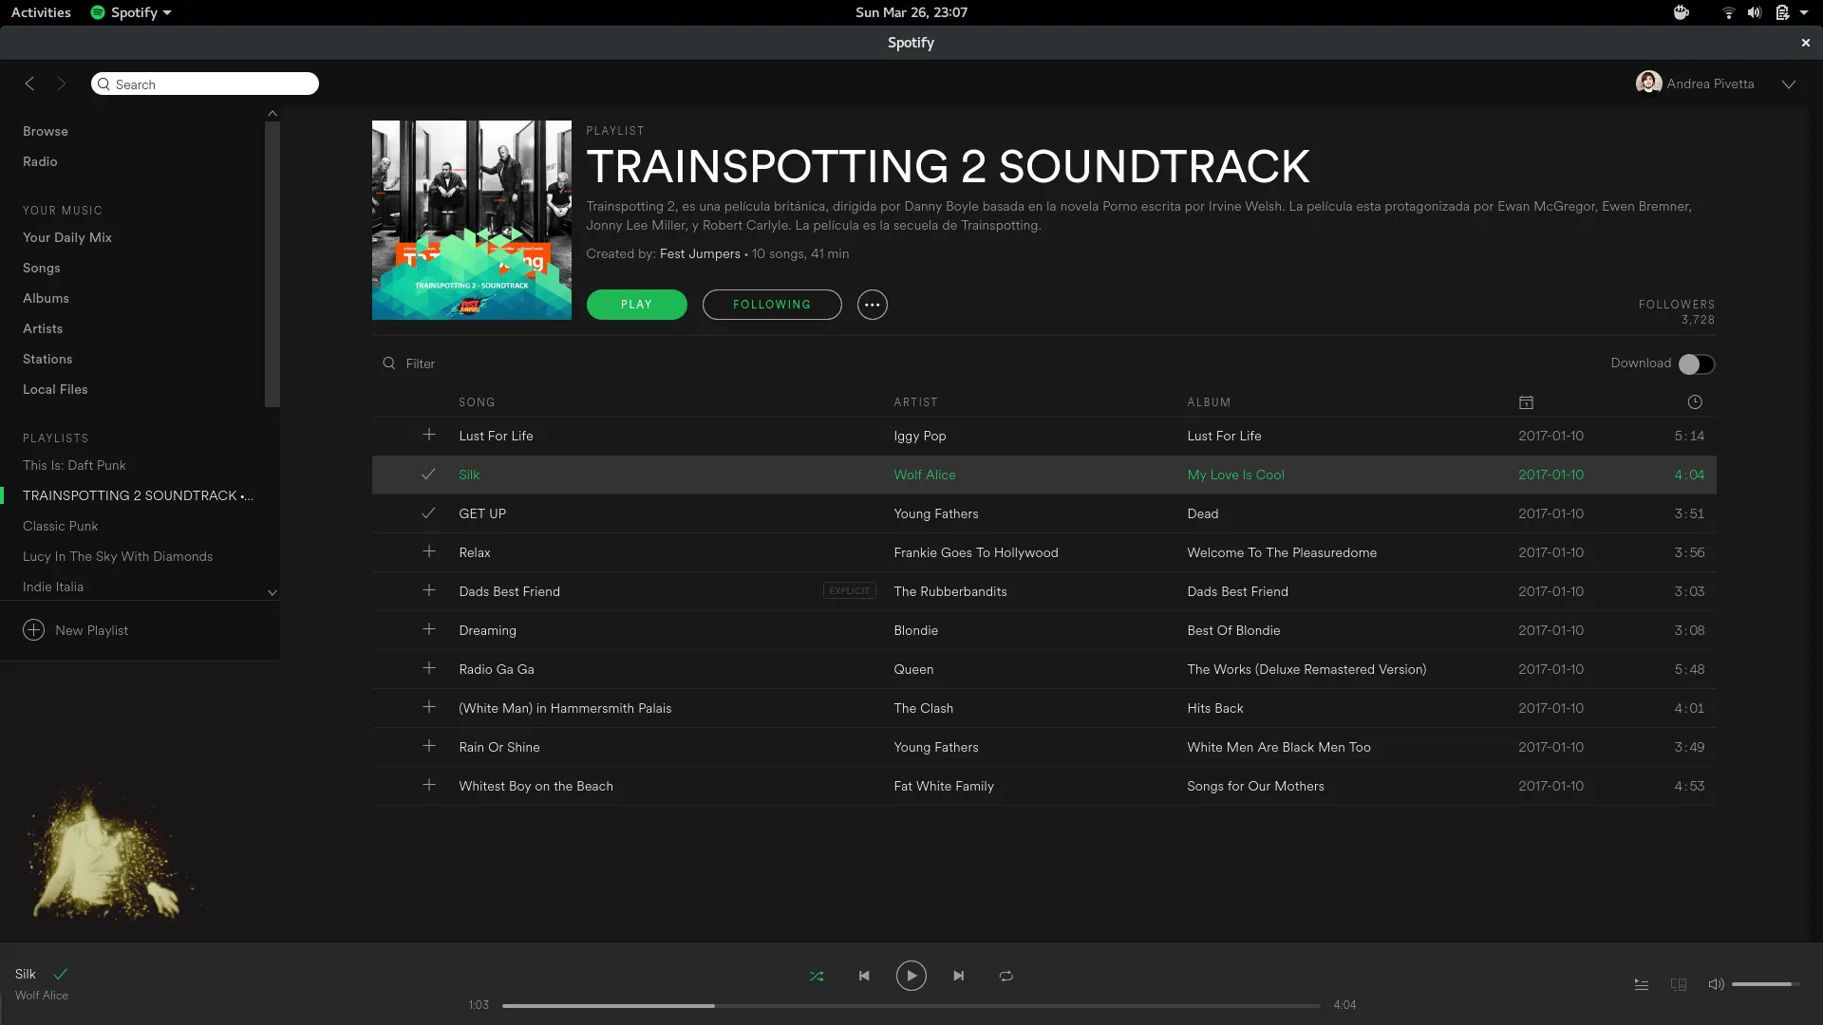The width and height of the screenshot is (1823, 1025).
Task: Skip to the next track
Action: coord(959,976)
